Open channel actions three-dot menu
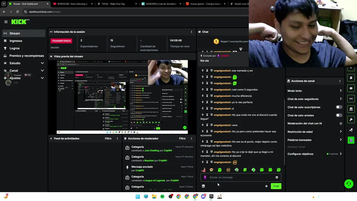 pyautogui.click(x=340, y=81)
